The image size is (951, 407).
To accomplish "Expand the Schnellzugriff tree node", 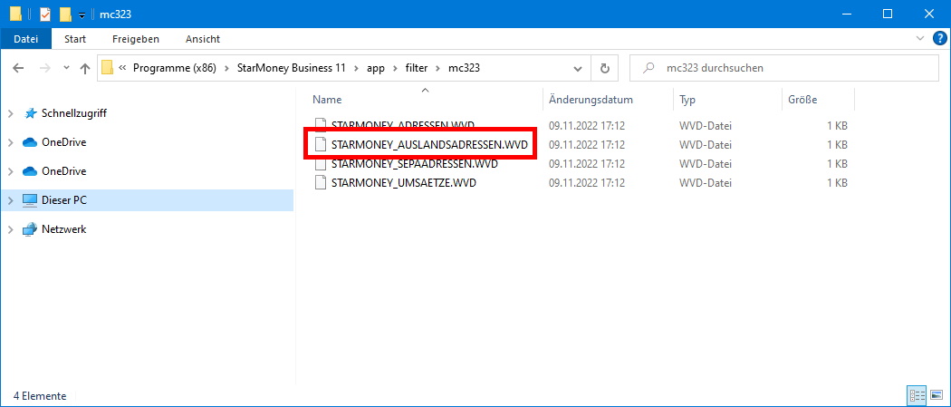I will pyautogui.click(x=10, y=113).
